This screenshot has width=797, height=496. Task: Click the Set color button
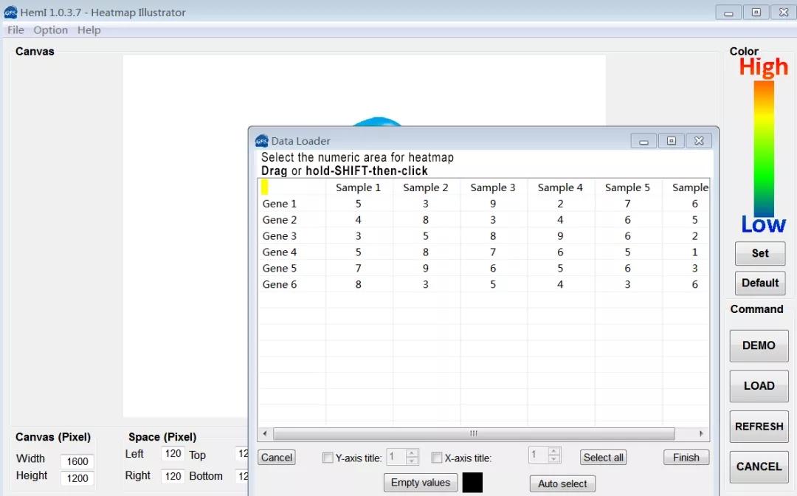[760, 253]
